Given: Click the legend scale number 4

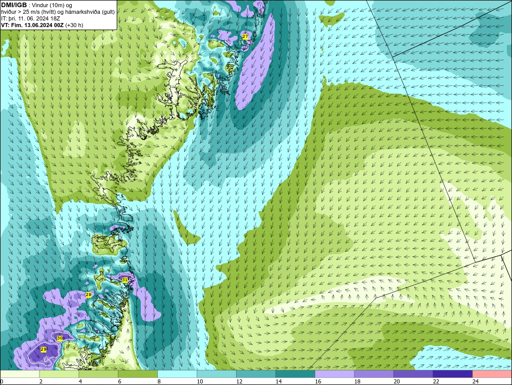Looking at the screenshot, I should click(80, 381).
